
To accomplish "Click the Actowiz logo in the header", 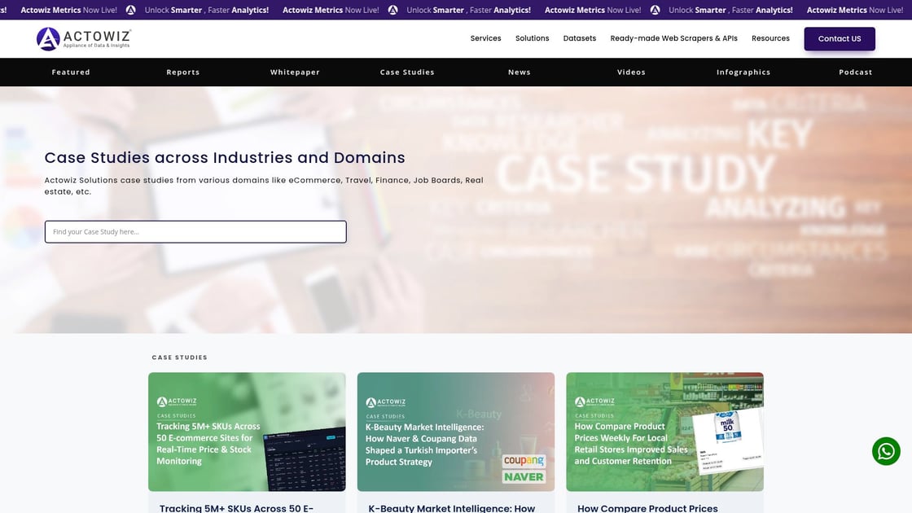I will 84,39.
